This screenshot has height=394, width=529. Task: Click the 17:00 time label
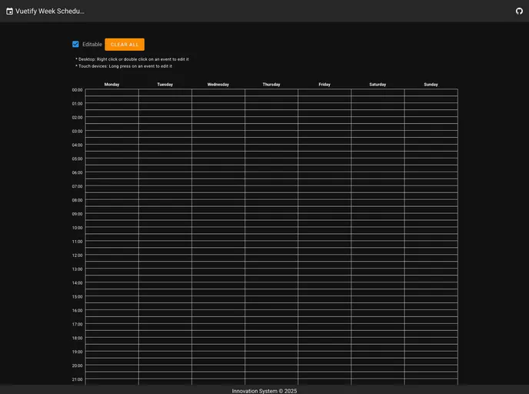[77, 325]
